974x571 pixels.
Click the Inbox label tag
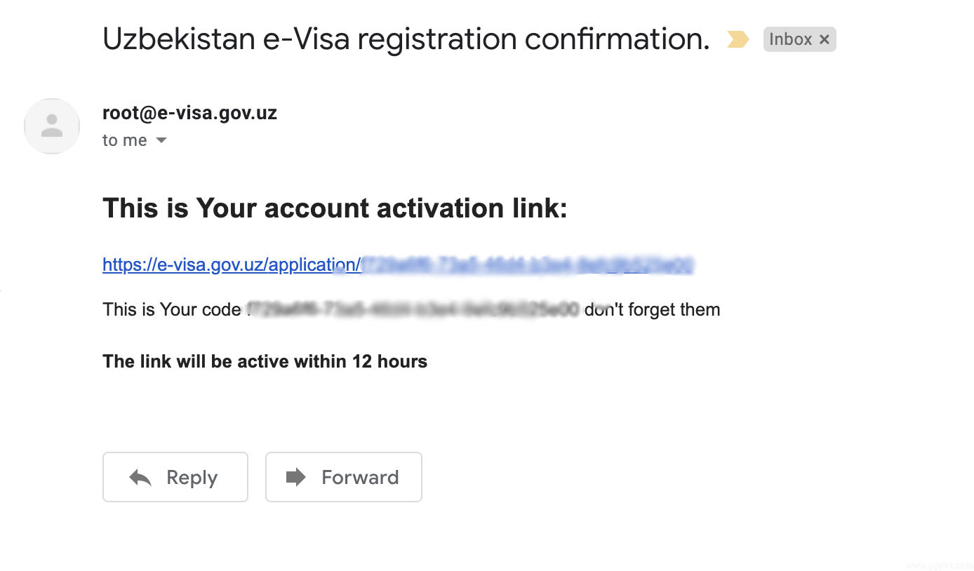(x=790, y=40)
